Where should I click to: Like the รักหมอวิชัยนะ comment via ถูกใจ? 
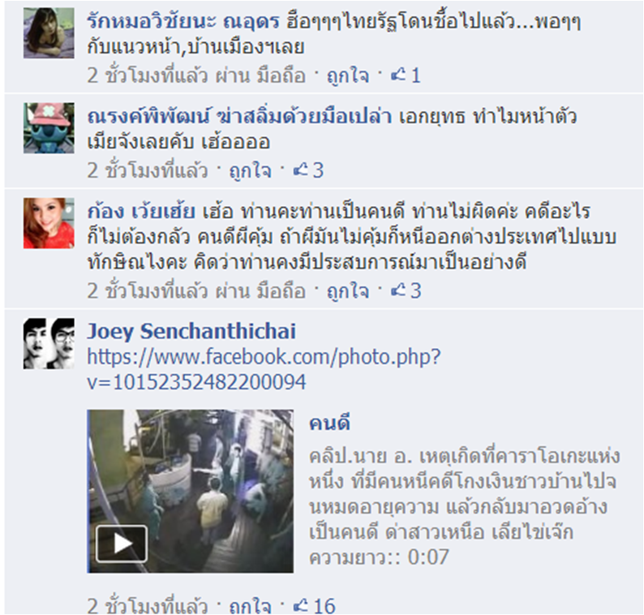pyautogui.click(x=347, y=75)
